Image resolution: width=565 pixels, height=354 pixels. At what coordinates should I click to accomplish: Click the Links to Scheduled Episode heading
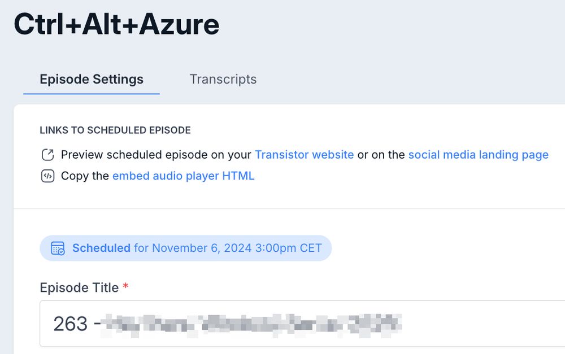click(115, 130)
